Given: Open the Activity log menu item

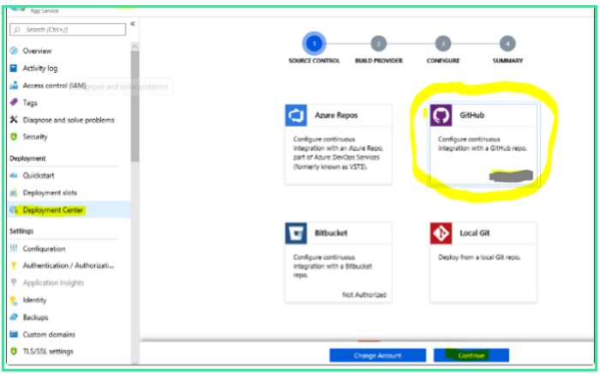Looking at the screenshot, I should click(40, 68).
